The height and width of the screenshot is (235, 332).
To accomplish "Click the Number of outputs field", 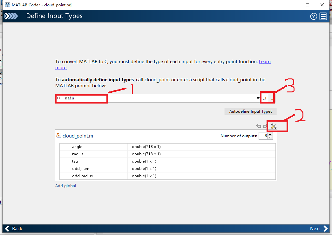I will [x=263, y=136].
